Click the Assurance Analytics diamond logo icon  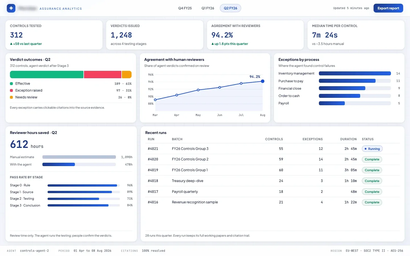point(11,8)
